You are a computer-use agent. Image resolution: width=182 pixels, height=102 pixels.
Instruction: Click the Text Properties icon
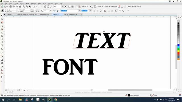[x=123, y=11]
